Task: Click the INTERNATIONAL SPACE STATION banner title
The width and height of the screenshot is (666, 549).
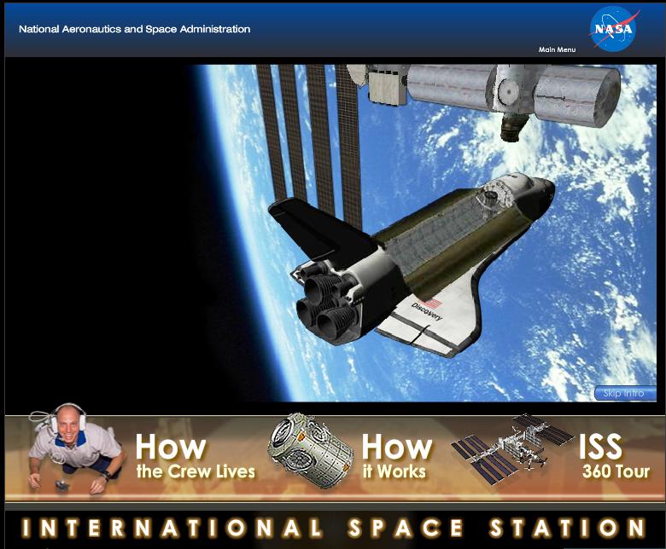Action: tap(333, 528)
